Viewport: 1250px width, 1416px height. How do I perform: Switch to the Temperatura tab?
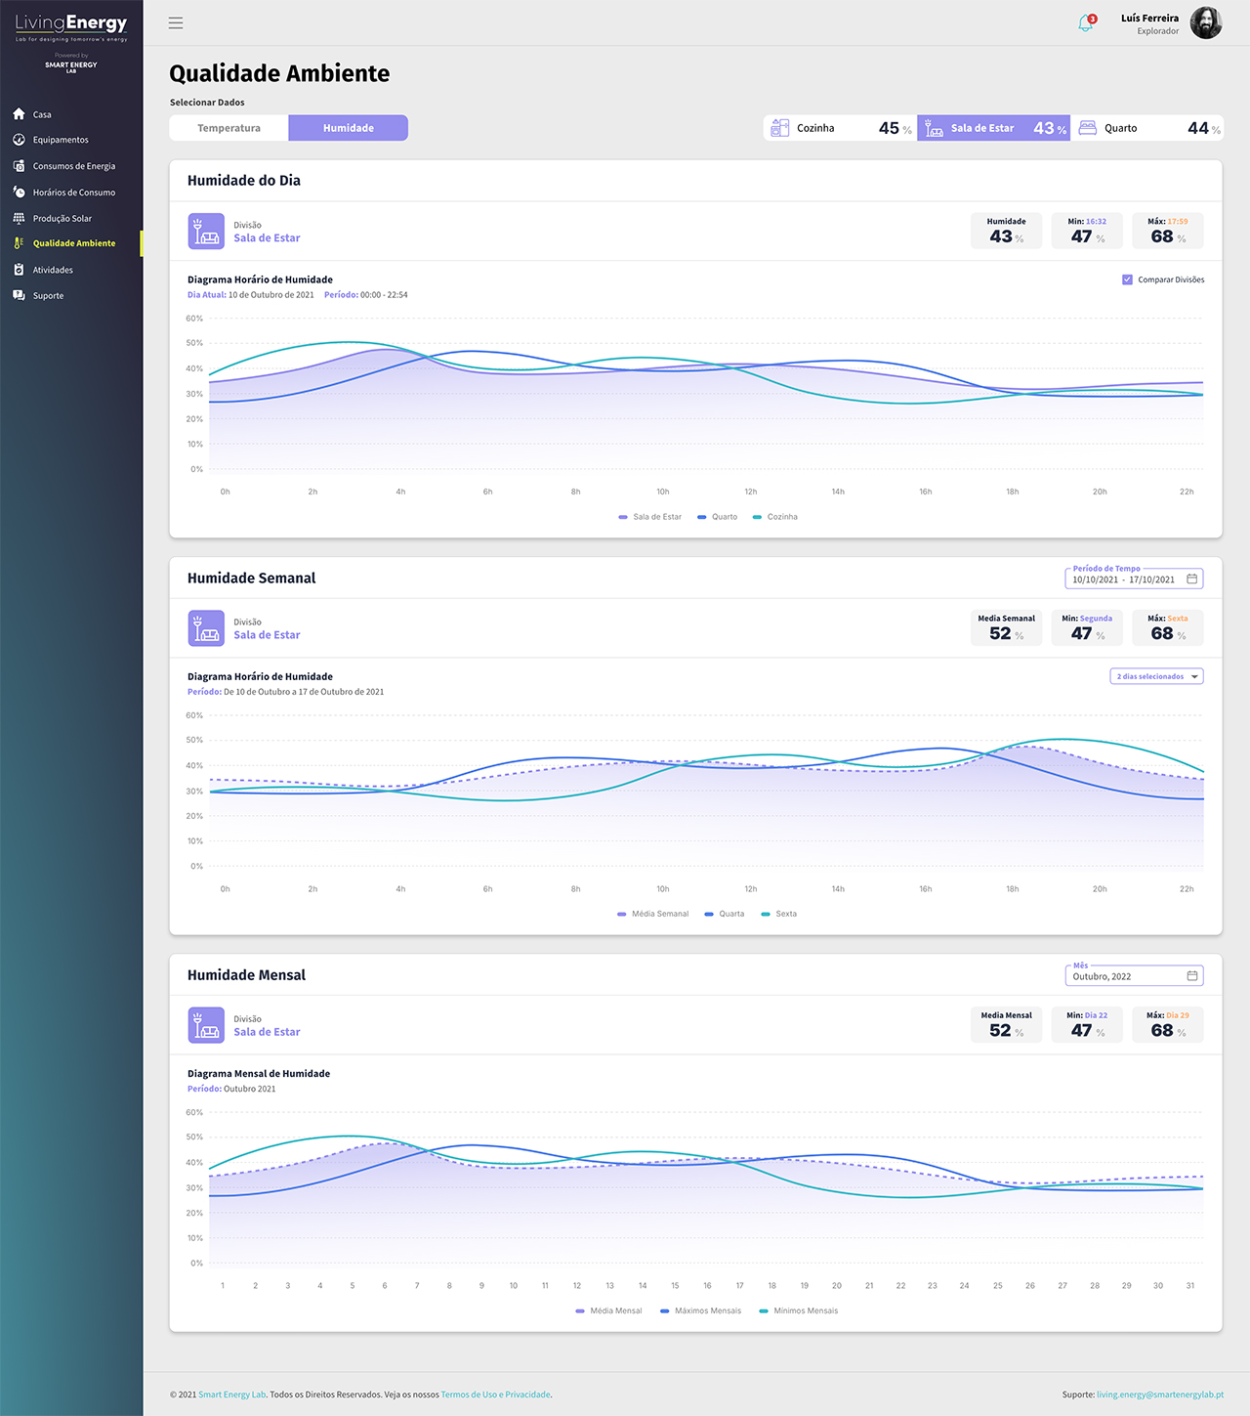coord(229,128)
